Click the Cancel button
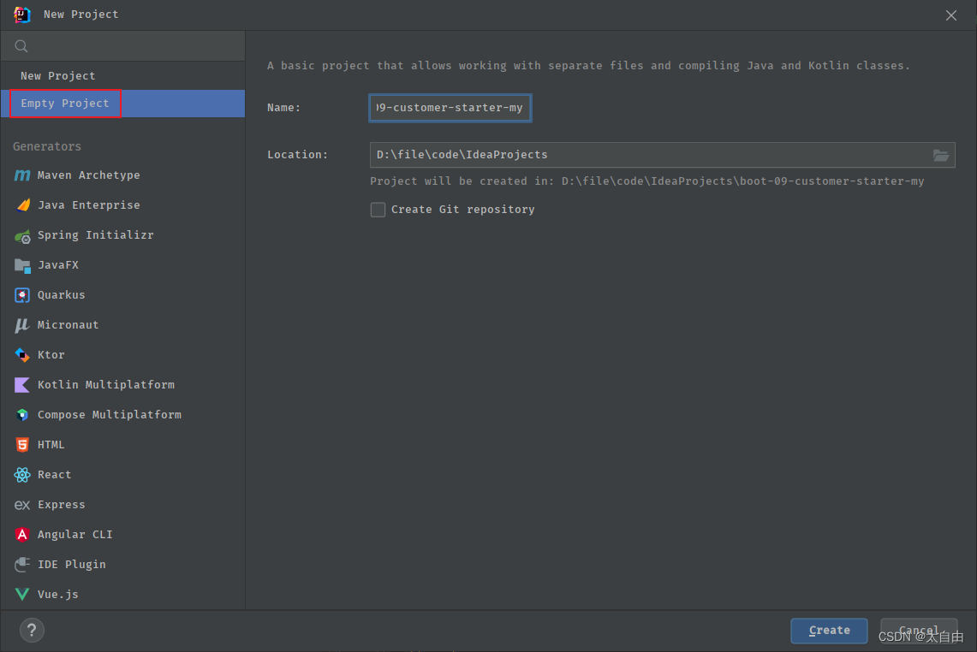This screenshot has width=977, height=652. point(919,631)
